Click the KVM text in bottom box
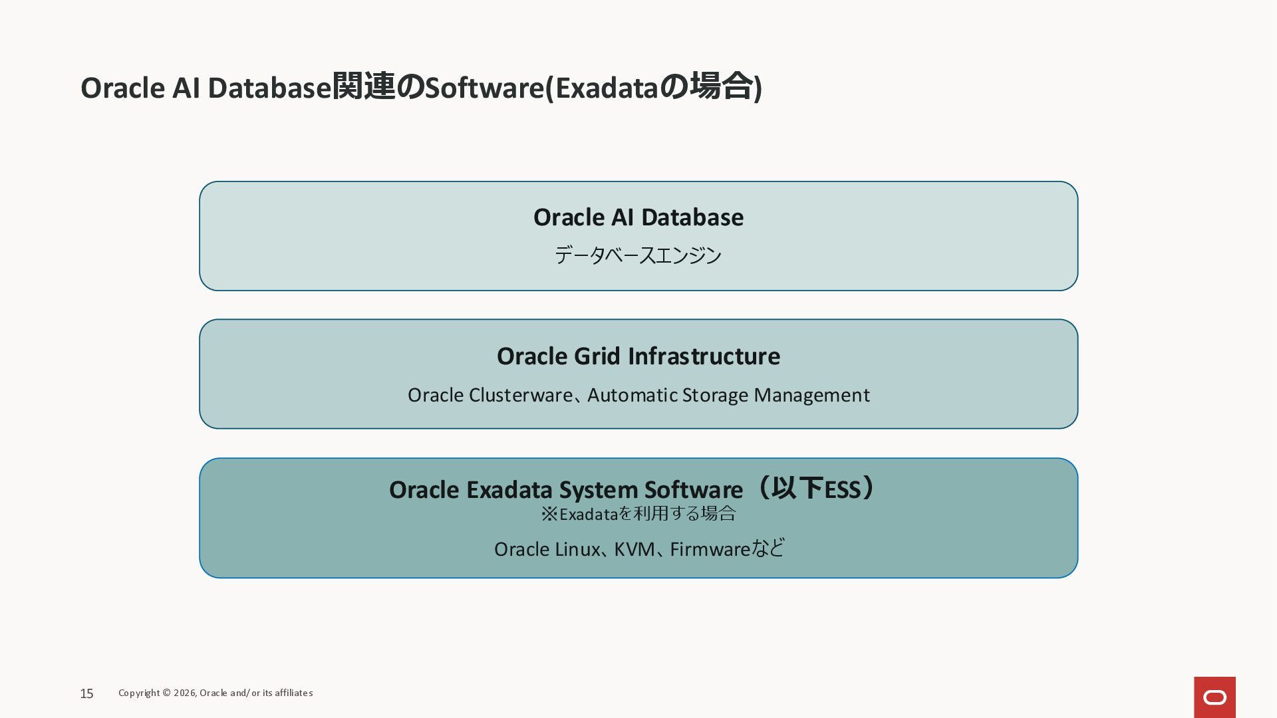Image resolution: width=1277 pixels, height=718 pixels. click(x=634, y=550)
